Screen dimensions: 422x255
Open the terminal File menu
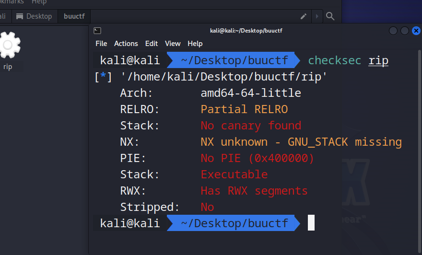[101, 44]
